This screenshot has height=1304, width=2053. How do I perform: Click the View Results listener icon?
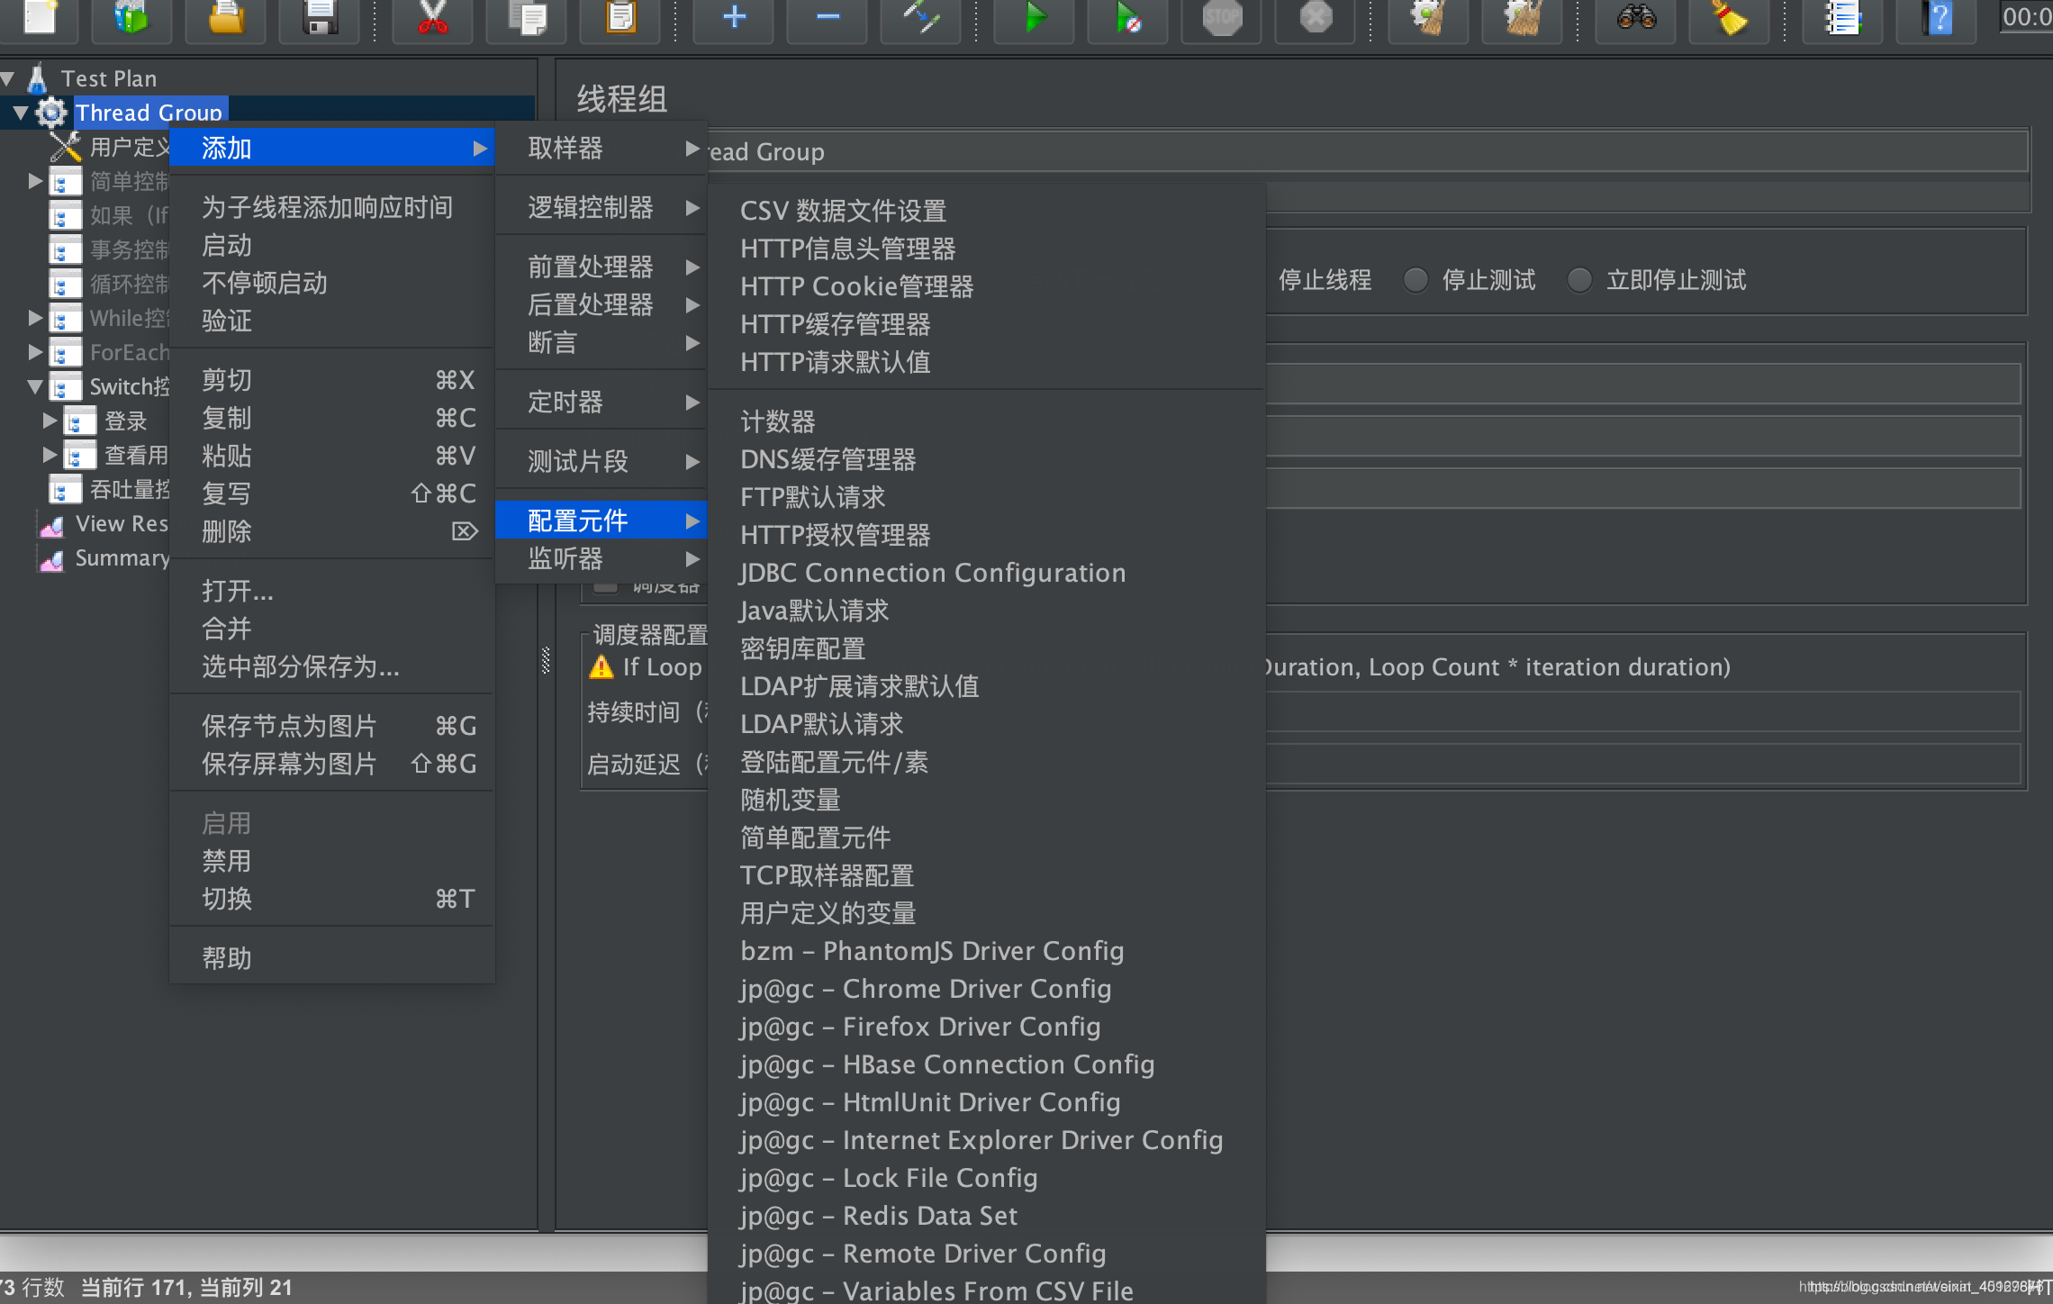click(52, 525)
